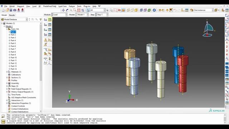
Task: Click the Create Load Case icon
Action: 45,34
